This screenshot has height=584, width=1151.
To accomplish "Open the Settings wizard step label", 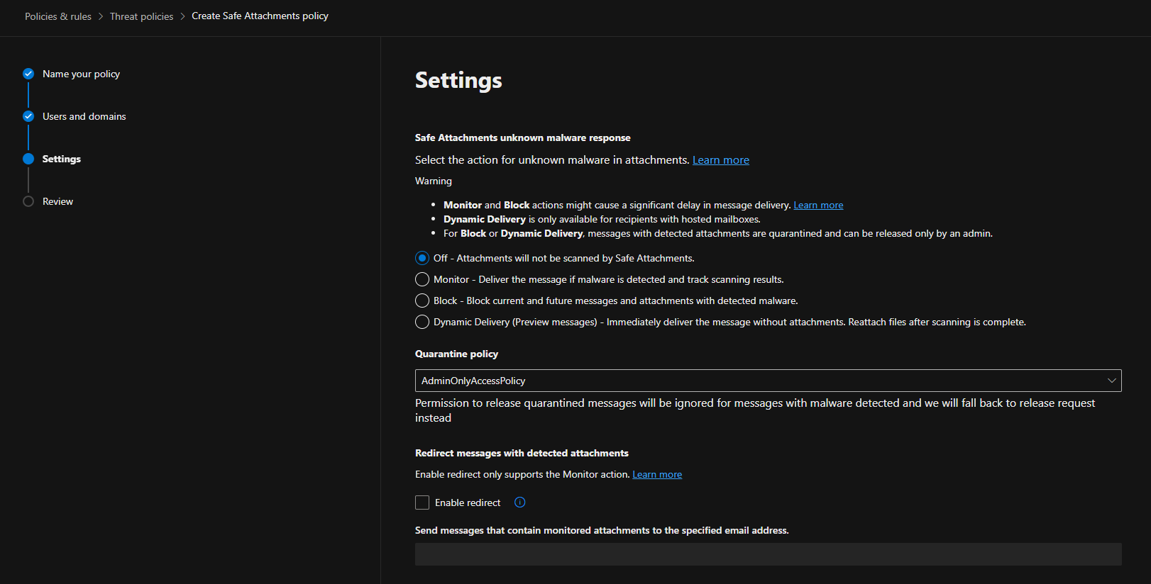I will (x=61, y=159).
